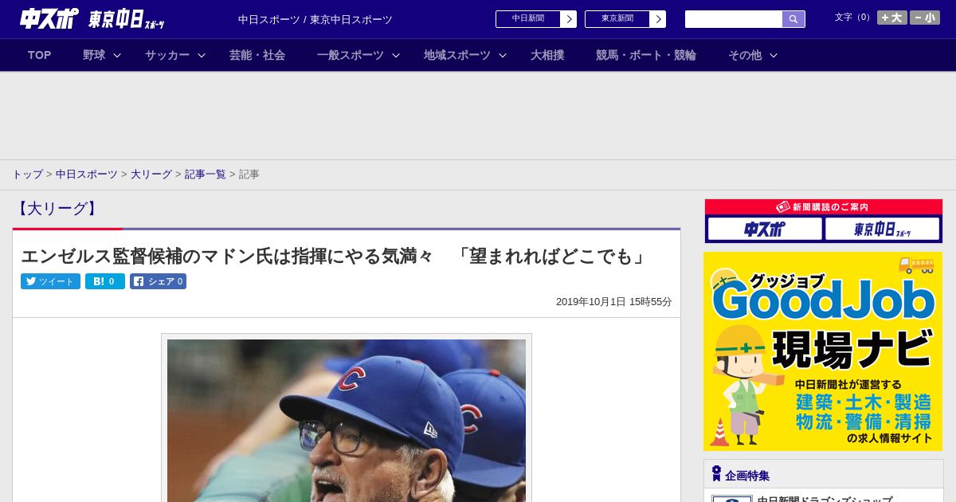Click the 中日スポーツ / 東京中日スポーツ header text
Viewport: 956px width, 502px height.
315,19
